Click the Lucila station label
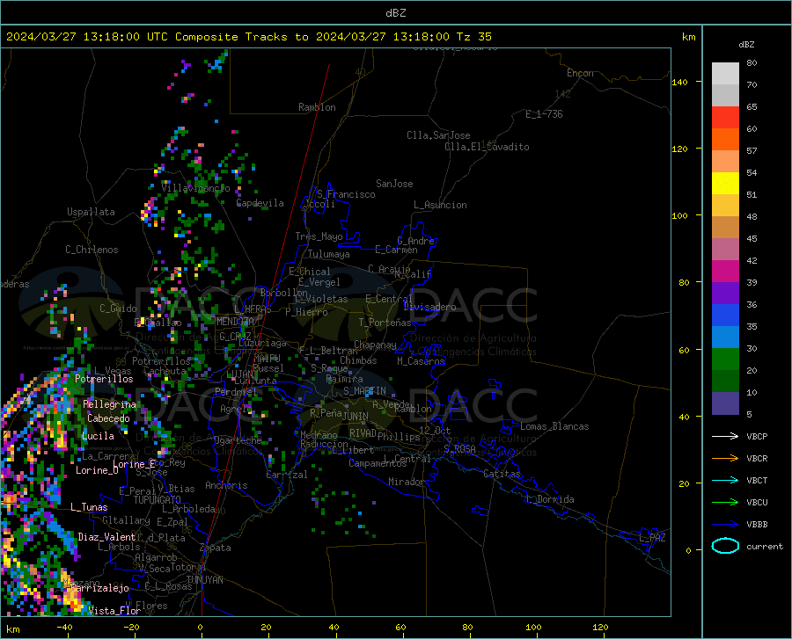 tap(98, 436)
